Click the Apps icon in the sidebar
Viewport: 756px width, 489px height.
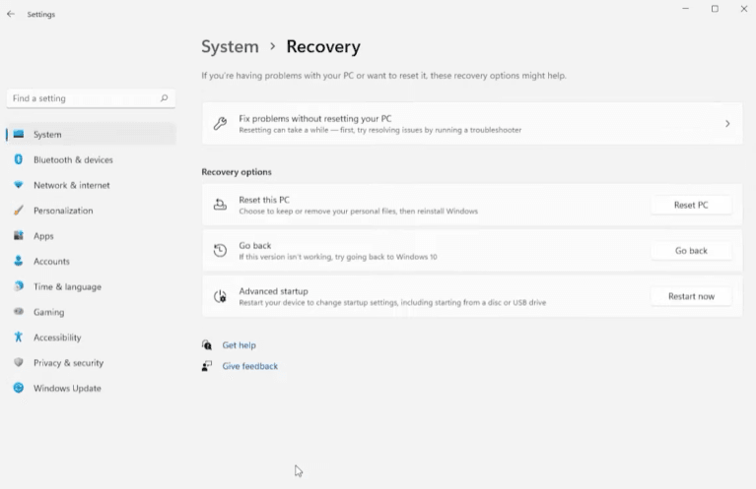tap(19, 235)
